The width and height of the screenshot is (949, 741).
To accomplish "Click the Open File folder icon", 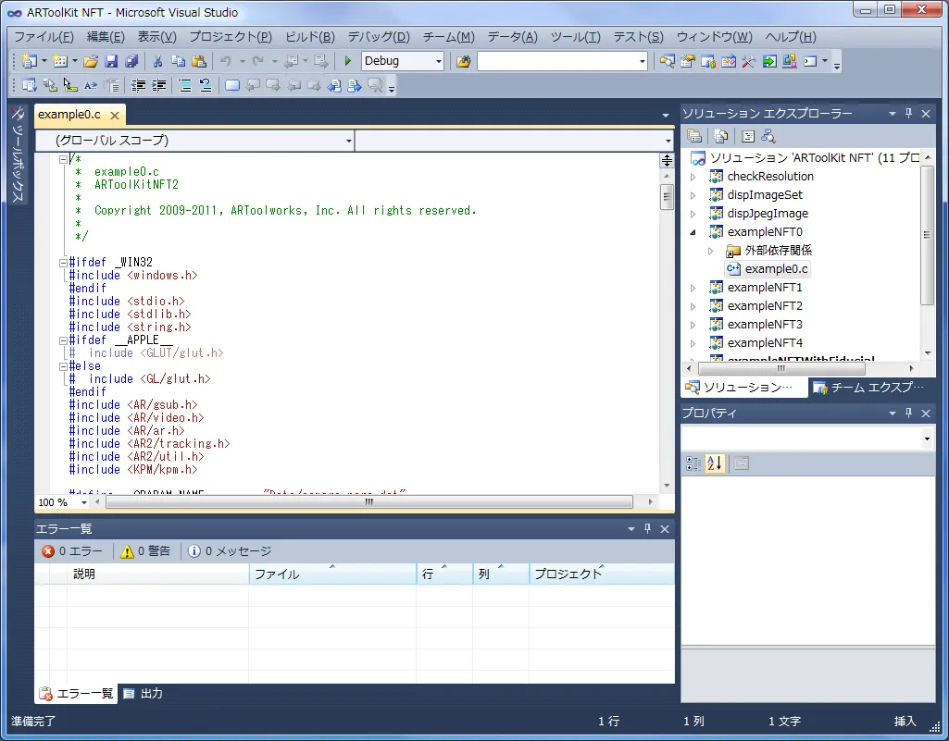I will coord(91,61).
